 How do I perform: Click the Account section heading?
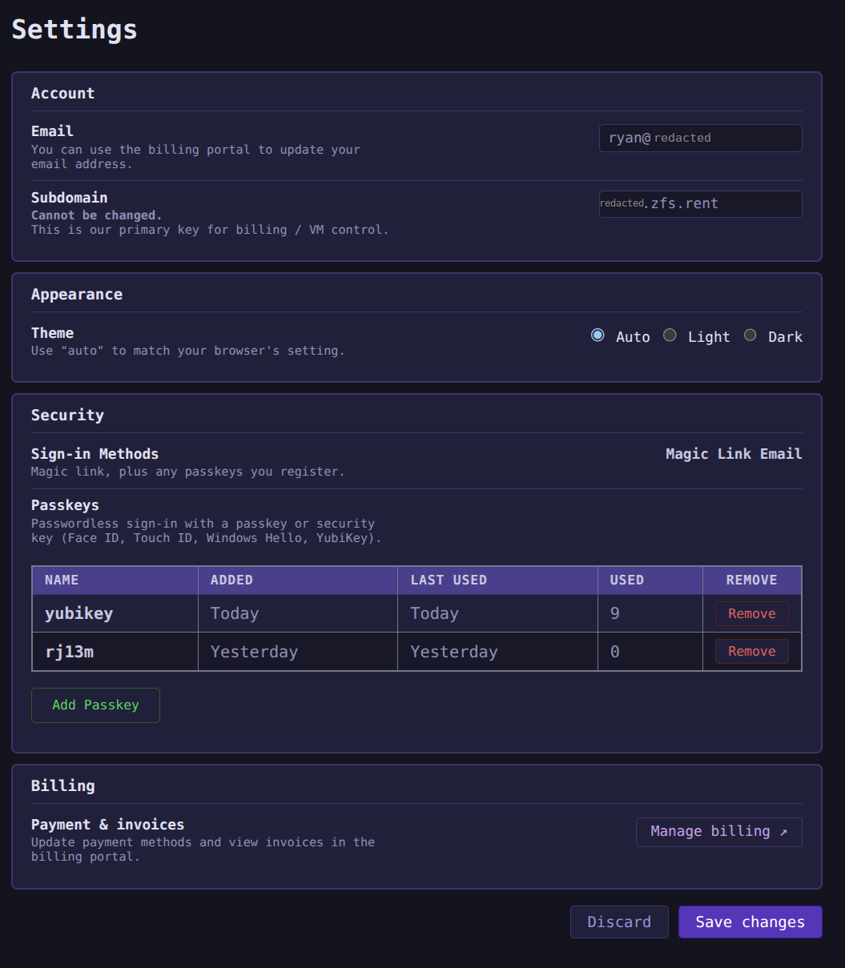coord(62,94)
